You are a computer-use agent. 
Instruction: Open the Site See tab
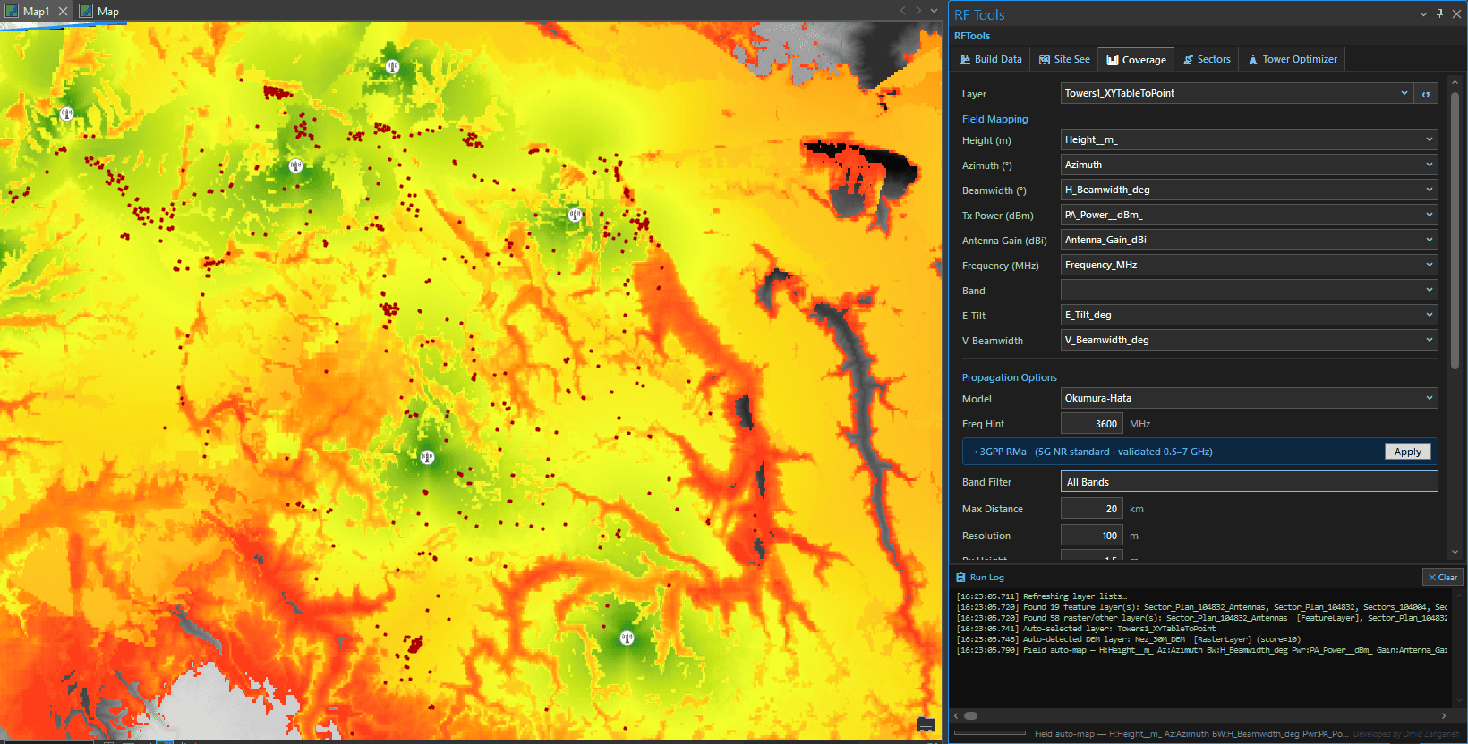pyautogui.click(x=1064, y=59)
